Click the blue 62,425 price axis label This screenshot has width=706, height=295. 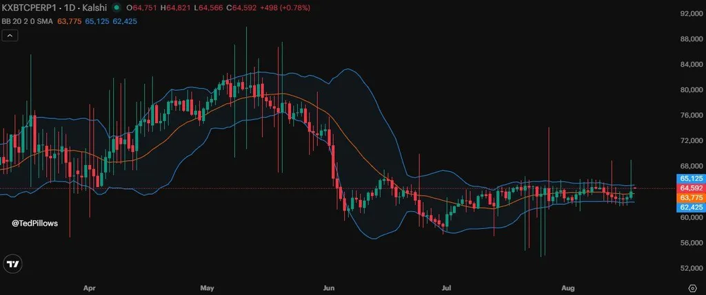(691, 207)
